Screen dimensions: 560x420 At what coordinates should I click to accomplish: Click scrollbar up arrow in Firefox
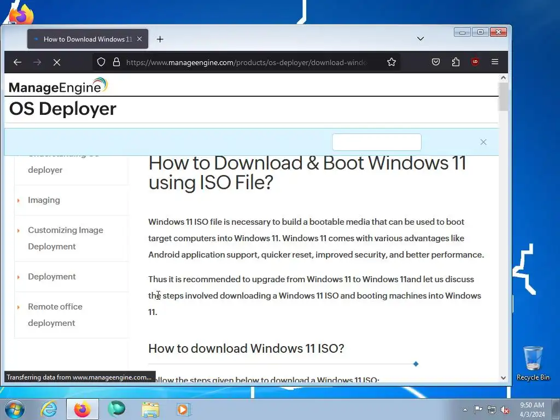coord(503,78)
